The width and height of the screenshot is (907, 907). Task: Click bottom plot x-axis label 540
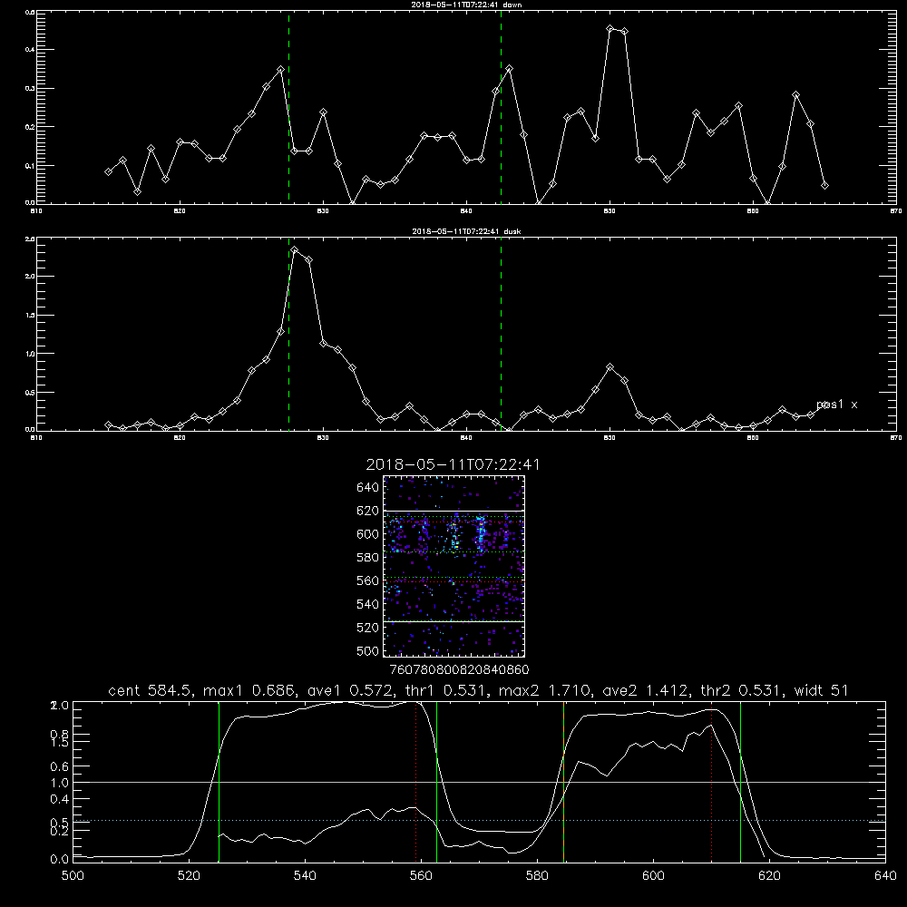305,876
